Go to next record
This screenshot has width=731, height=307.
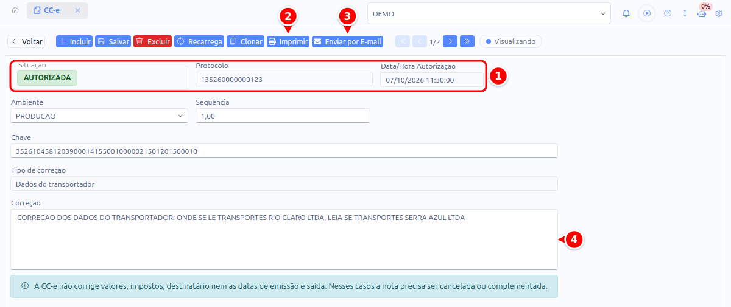click(450, 41)
